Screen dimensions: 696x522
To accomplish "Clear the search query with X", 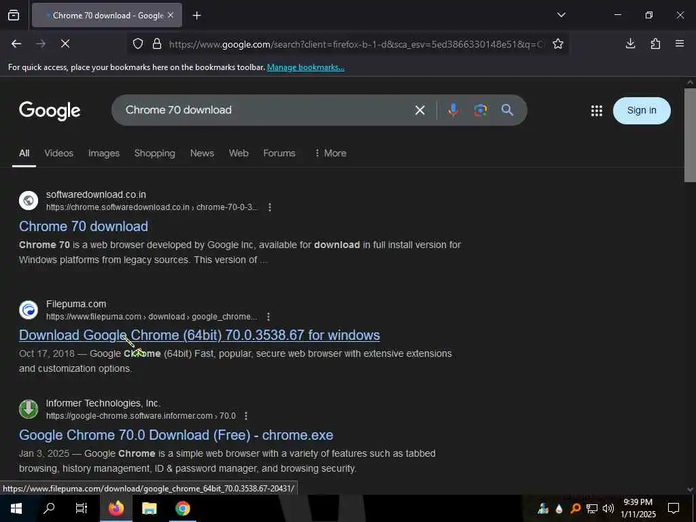I will point(420,110).
